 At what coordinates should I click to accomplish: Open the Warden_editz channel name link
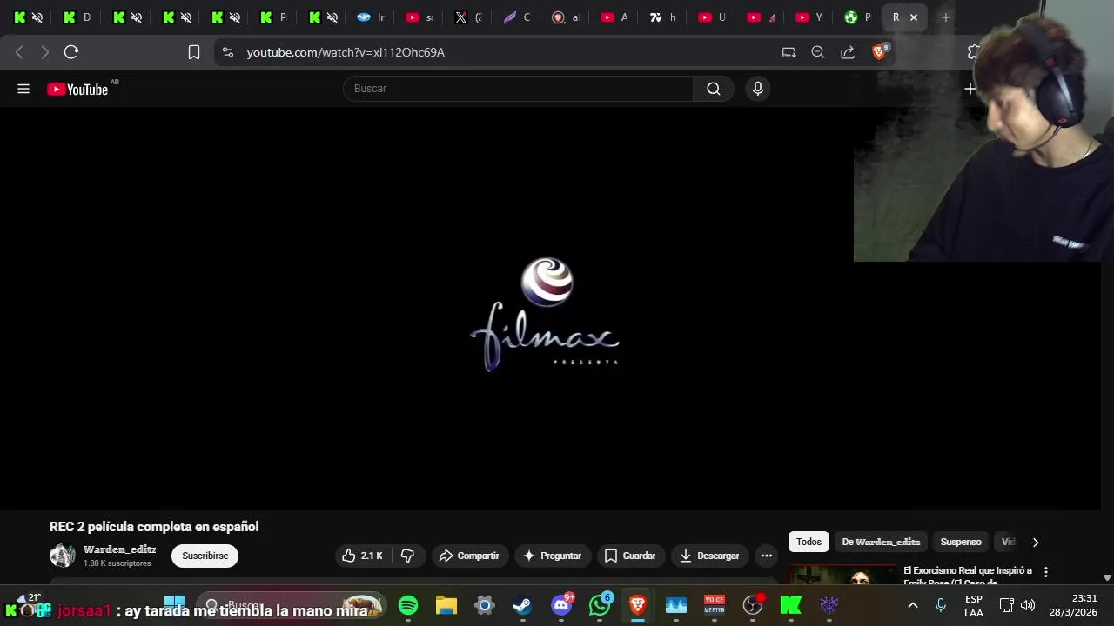[x=120, y=549]
